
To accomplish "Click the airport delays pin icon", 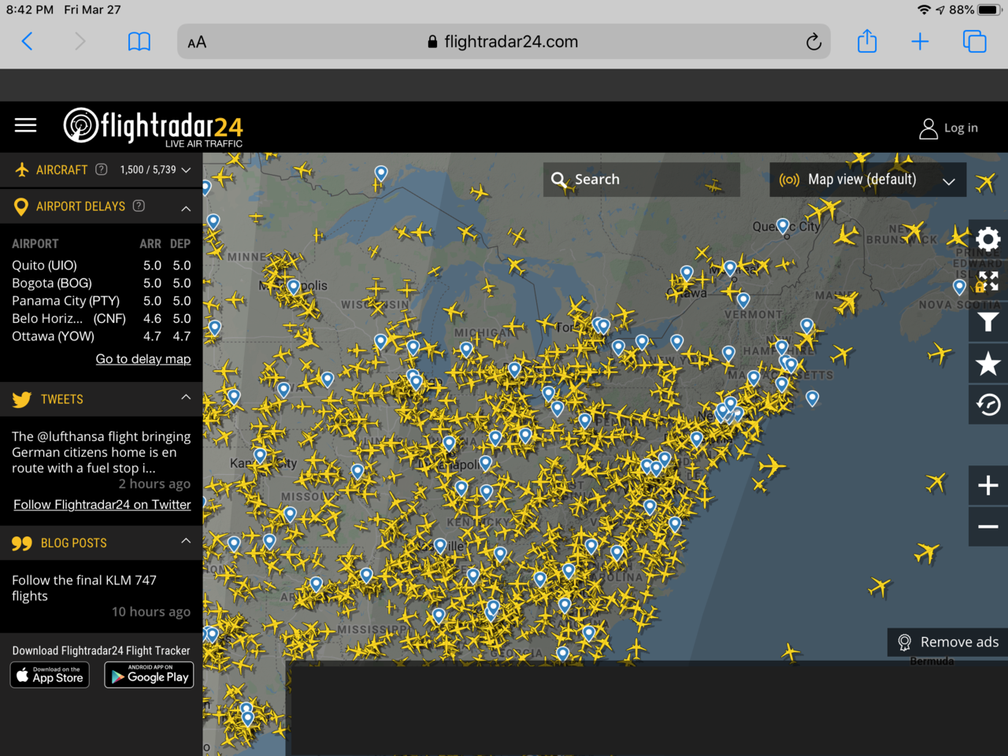I will coord(21,207).
